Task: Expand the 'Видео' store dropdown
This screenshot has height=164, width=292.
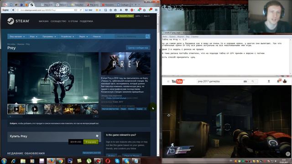Action: [x=83, y=36]
